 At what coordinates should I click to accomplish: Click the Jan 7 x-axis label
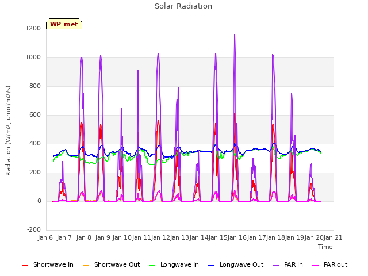click(x=64, y=237)
